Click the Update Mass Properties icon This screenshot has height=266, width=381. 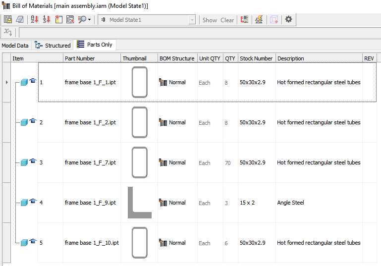pyautogui.click(x=259, y=19)
